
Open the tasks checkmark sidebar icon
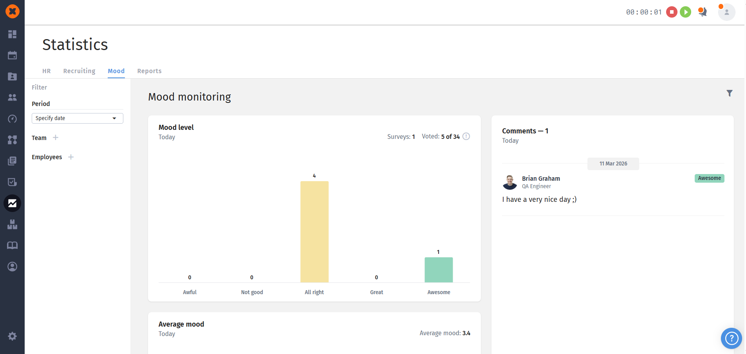(12, 182)
